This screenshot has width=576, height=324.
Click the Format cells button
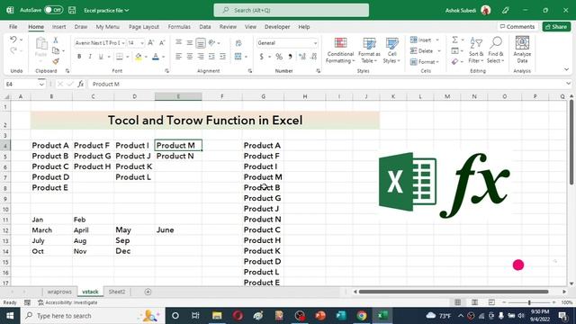pyautogui.click(x=425, y=62)
